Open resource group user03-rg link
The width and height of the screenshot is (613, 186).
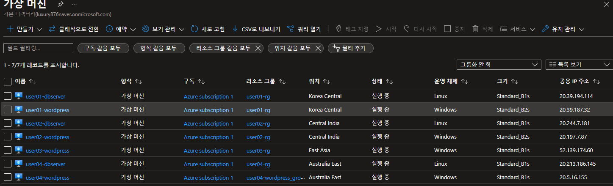[258, 150]
